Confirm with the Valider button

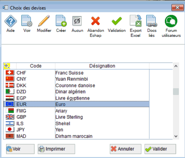pos(160,149)
